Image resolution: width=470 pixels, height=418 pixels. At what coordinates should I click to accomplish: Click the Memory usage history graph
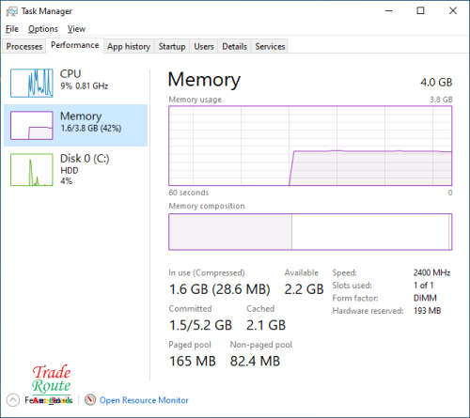click(x=310, y=146)
